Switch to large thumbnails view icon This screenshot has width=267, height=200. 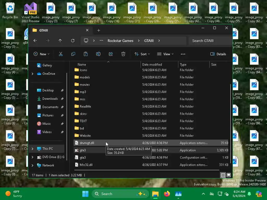point(229,175)
